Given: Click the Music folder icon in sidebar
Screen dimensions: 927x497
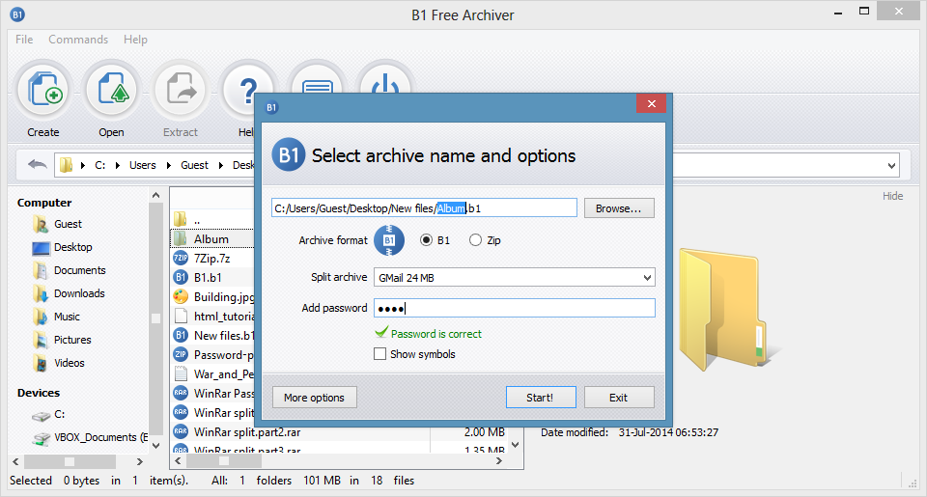Looking at the screenshot, I should (41, 317).
